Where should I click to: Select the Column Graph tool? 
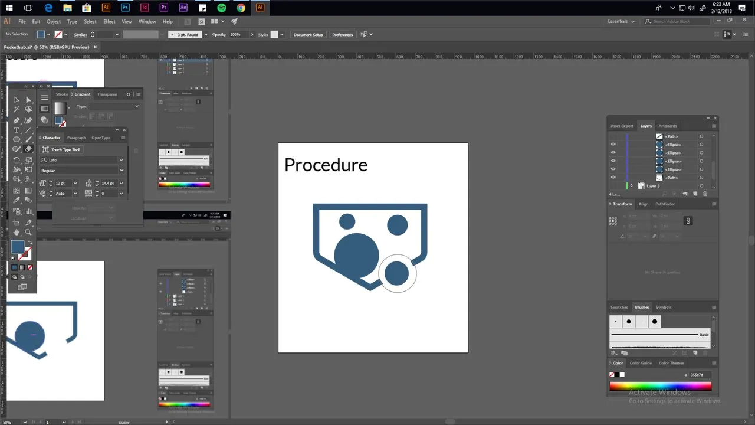tap(28, 211)
